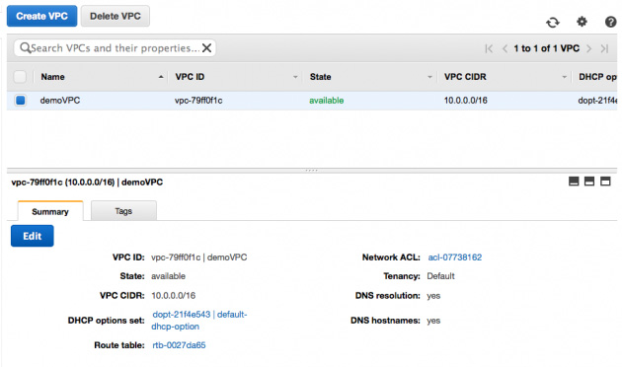Image resolution: width=622 pixels, height=367 pixels.
Task: Select the demoVPC name cell
Action: 60,101
